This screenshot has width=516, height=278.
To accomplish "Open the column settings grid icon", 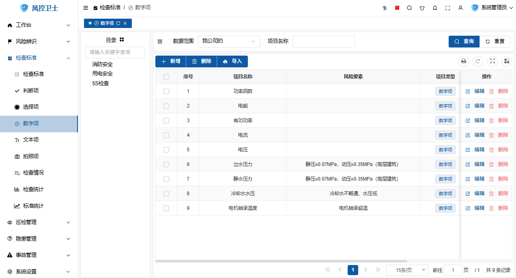I will (x=506, y=61).
